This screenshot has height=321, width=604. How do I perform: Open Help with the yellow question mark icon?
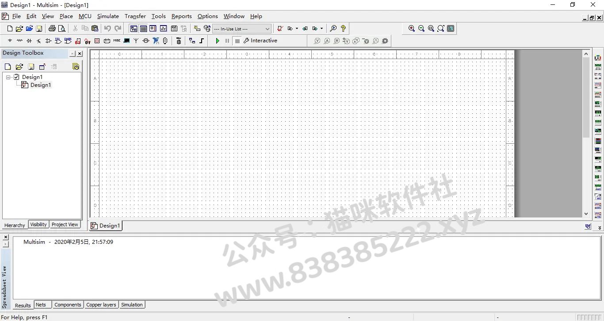pos(343,29)
